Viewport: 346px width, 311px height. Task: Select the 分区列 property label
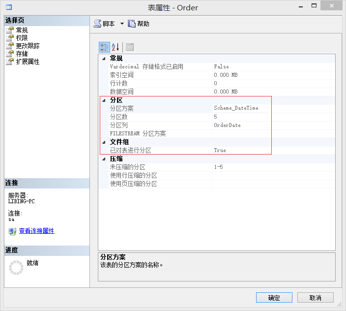point(119,125)
